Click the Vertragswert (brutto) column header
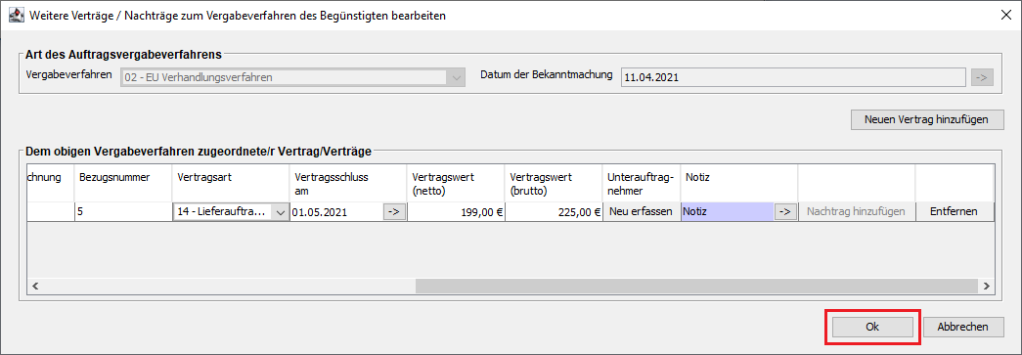1022x355 pixels. point(554,183)
